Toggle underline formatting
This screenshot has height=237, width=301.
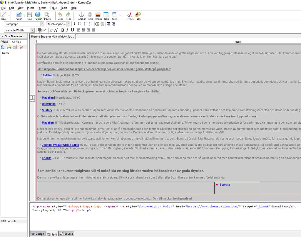pyautogui.click(x=72, y=30)
